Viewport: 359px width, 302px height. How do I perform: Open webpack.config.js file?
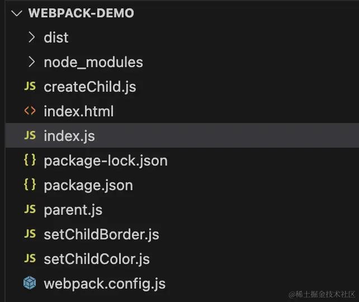tap(105, 284)
